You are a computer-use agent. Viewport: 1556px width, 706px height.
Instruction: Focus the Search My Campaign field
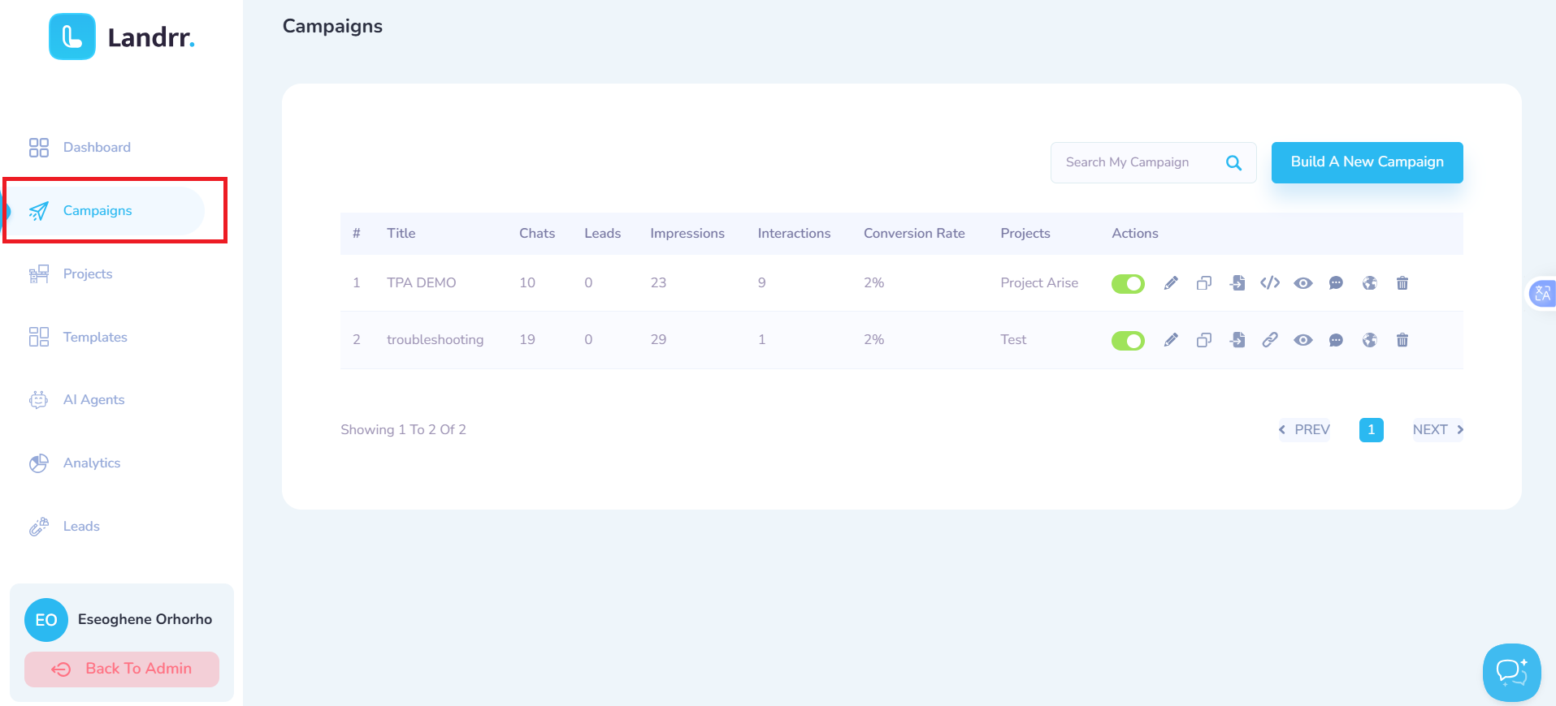tap(1138, 163)
